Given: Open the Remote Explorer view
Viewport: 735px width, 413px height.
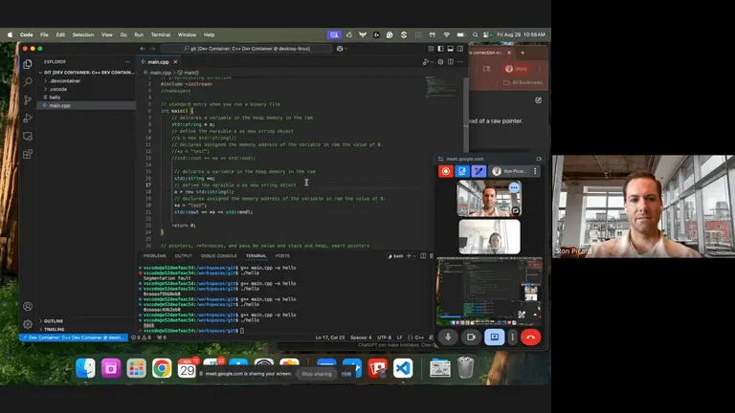Looking at the screenshot, I should click(28, 137).
